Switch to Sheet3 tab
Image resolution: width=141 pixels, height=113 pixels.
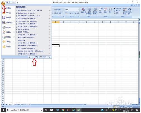click(24, 105)
